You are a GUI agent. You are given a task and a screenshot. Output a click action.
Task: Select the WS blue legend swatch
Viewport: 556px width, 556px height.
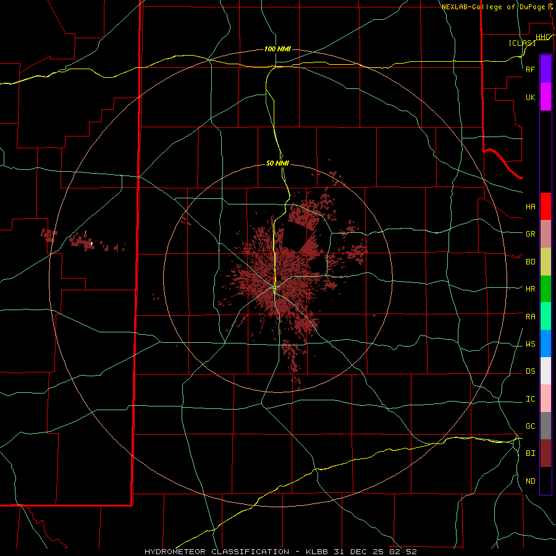[545, 343]
